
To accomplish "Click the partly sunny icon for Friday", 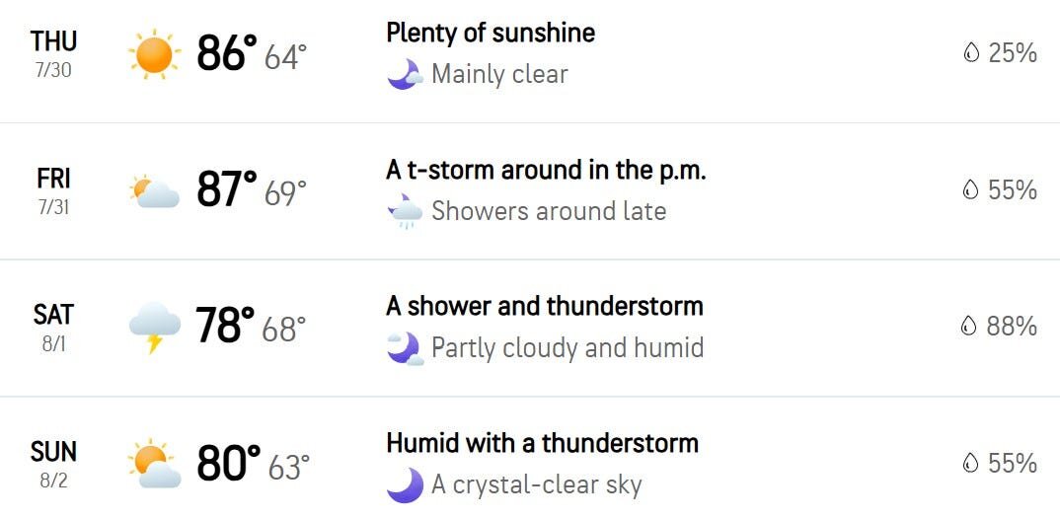I will pos(155,191).
